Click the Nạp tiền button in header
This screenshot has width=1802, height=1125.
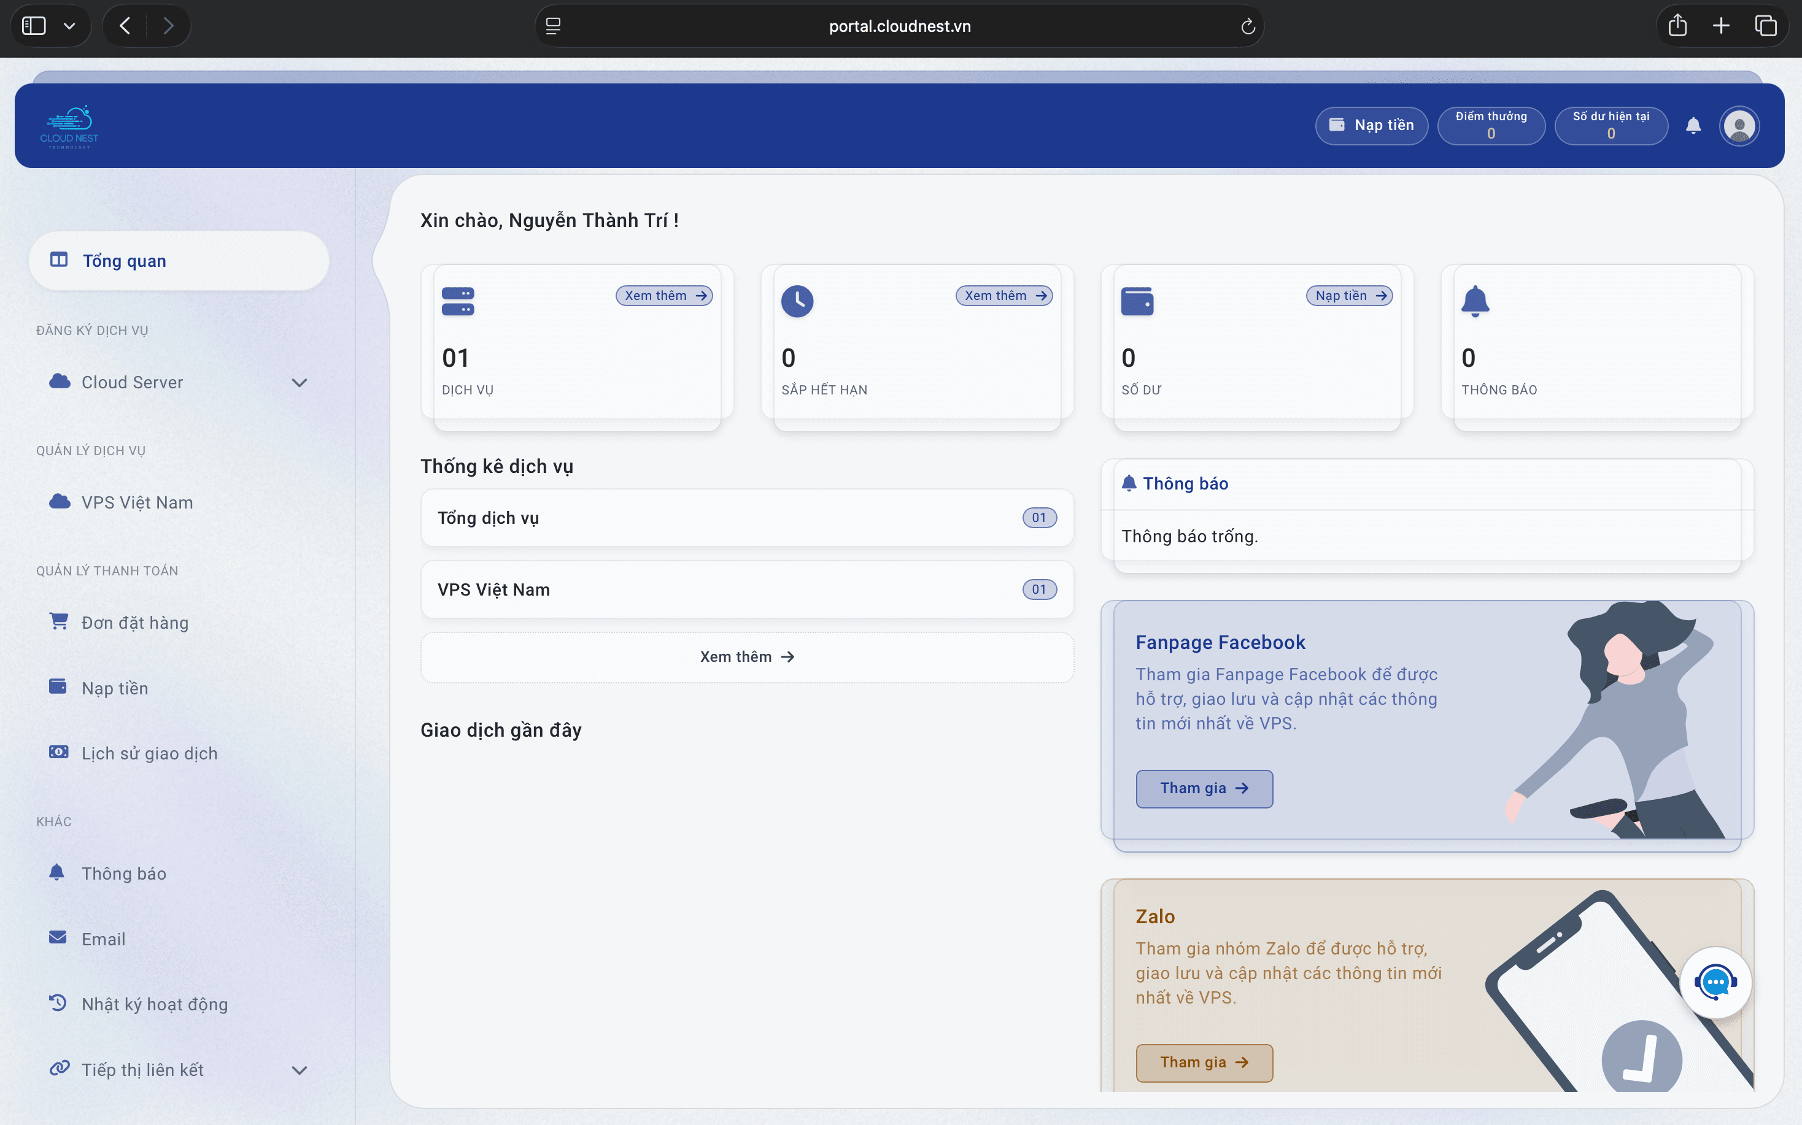[1371, 125]
